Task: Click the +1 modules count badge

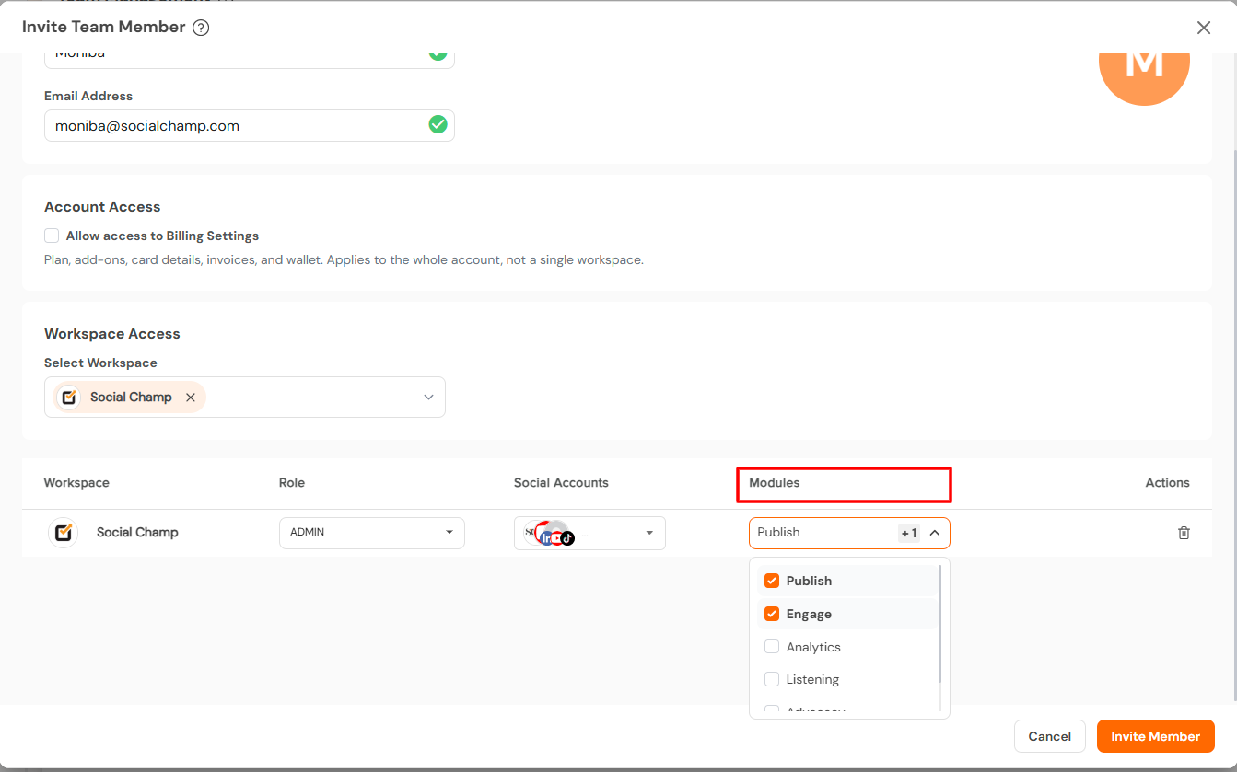Action: 909,533
